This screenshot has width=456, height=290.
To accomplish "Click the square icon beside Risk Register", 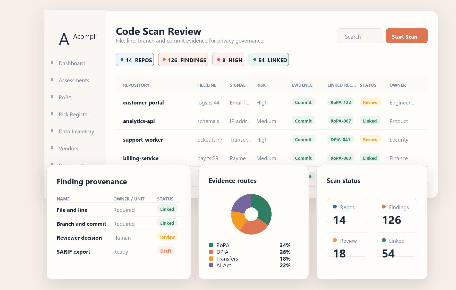I will coord(52,114).
